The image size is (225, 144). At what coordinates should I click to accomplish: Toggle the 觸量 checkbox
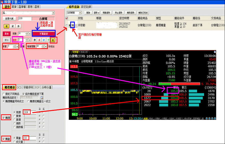pyautogui.click(x=4, y=139)
